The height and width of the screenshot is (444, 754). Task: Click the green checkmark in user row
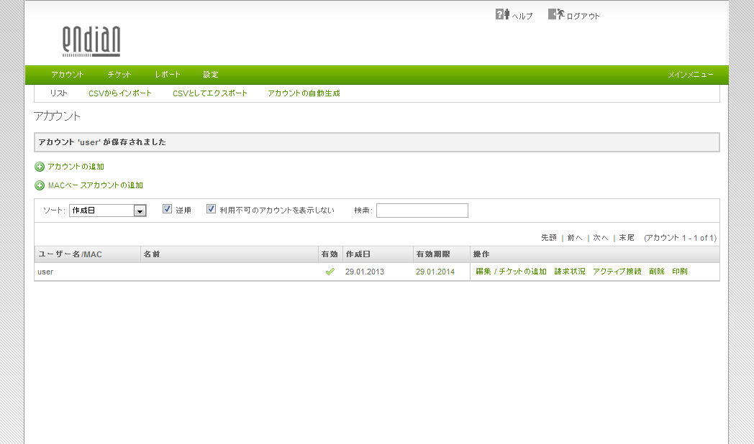(x=330, y=272)
